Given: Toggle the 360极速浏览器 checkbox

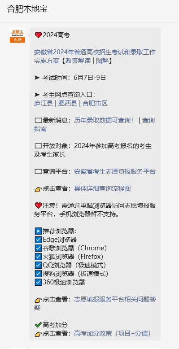Looking at the screenshot, I should coord(38,282).
